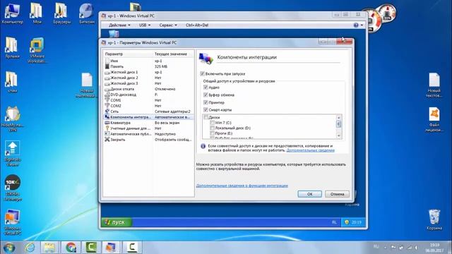
Task: Select DVD-дисковод setting row
Action: click(x=148, y=95)
